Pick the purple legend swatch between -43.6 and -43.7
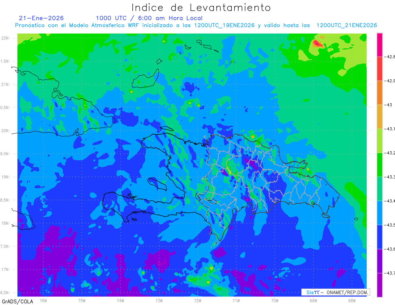 380,261
